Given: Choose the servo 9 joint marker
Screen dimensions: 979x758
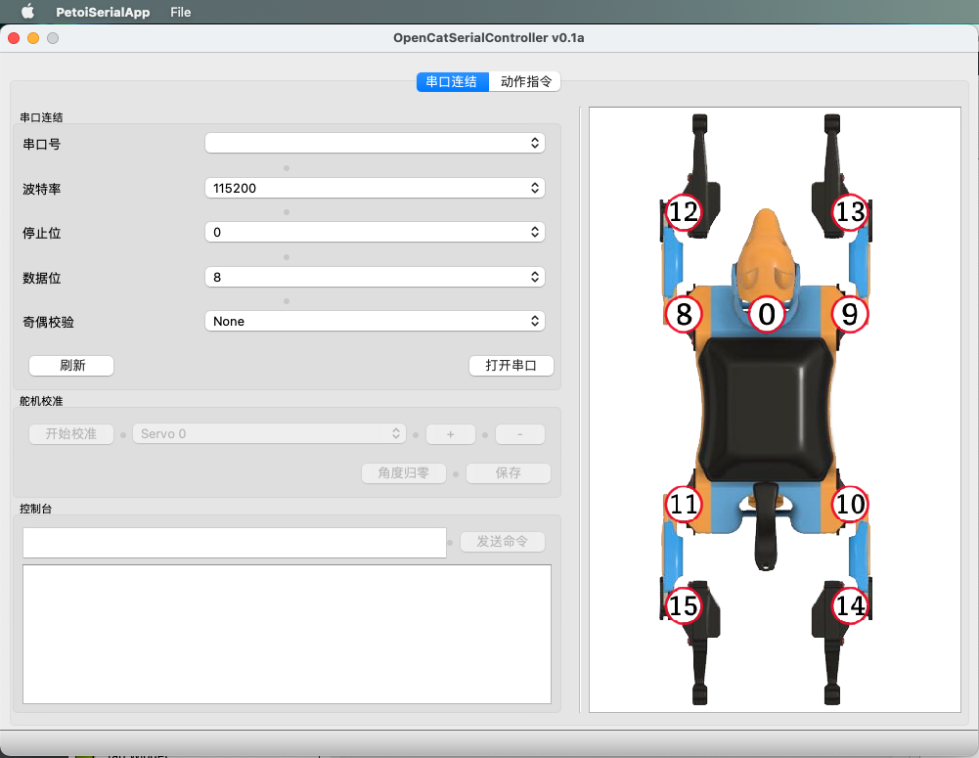Looking at the screenshot, I should (x=850, y=314).
